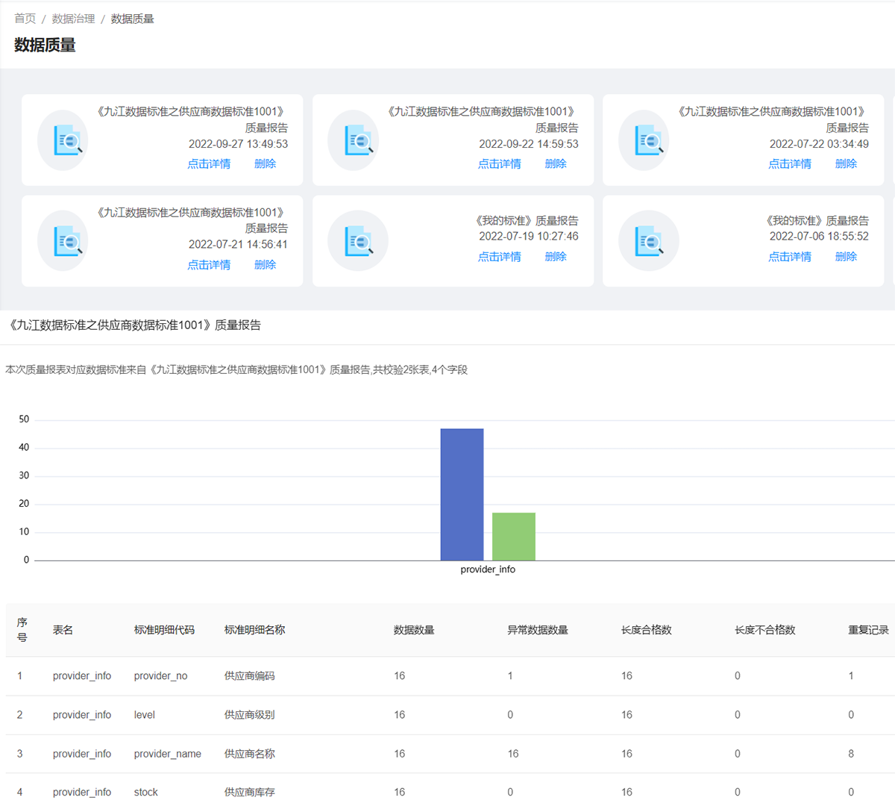
Task: Click 长度不合格数 column header
Action: (765, 630)
